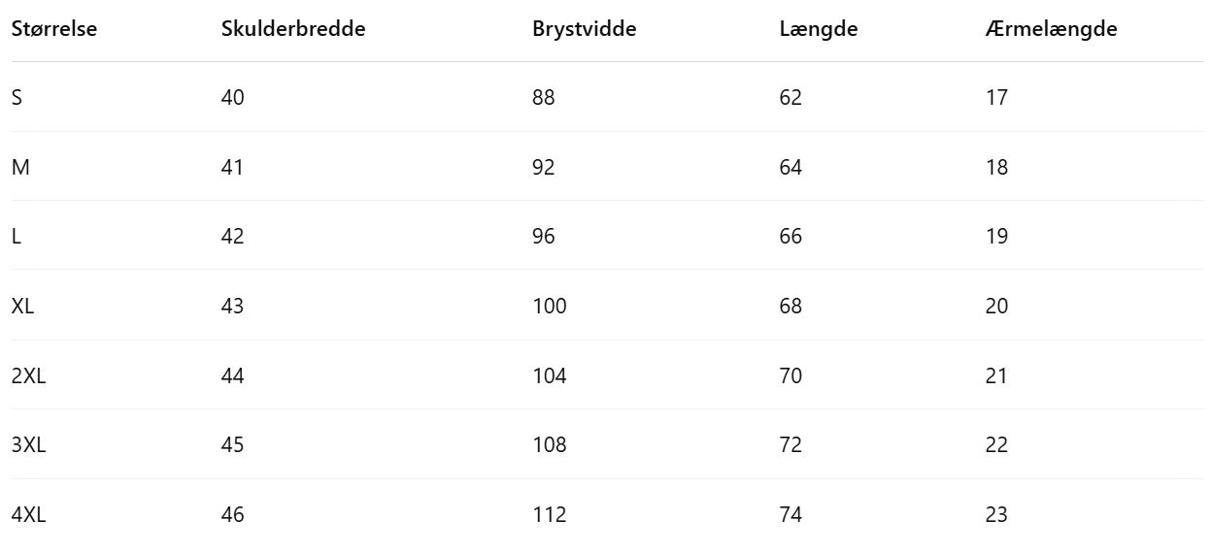The width and height of the screenshot is (1212, 553).
Task: Select the Ærmelængde column header
Action: tap(1051, 29)
